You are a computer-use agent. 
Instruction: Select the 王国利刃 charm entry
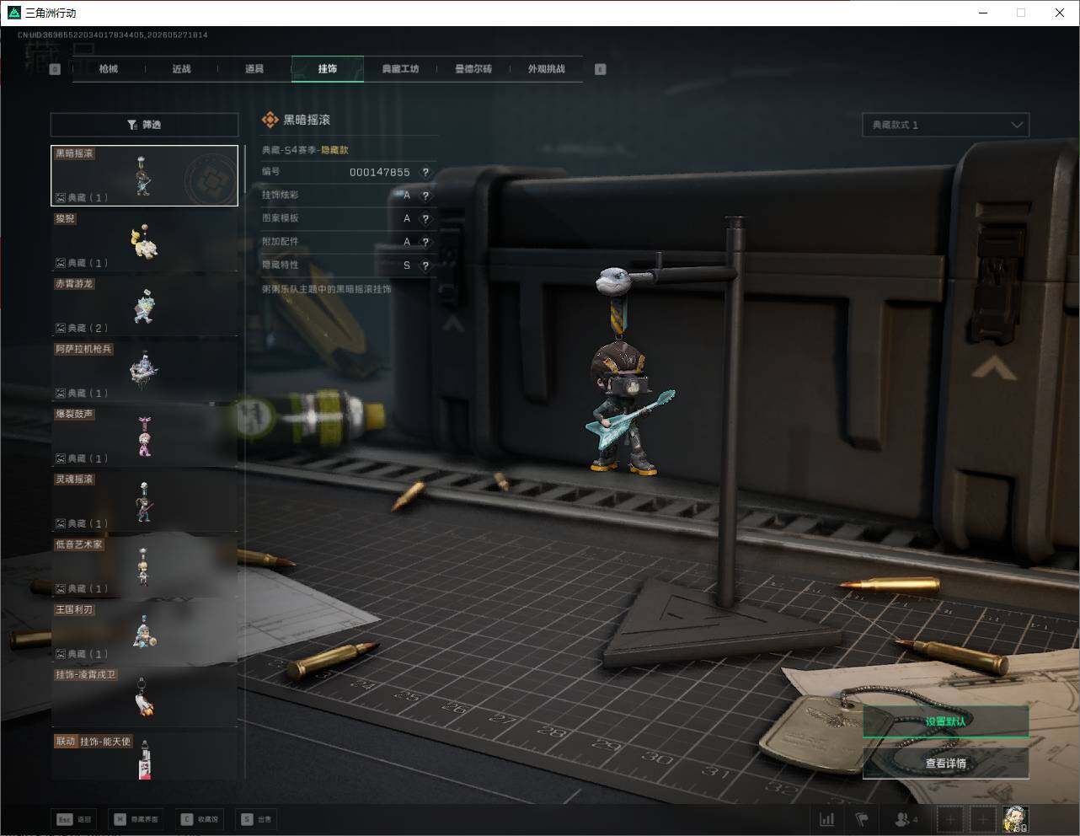point(144,631)
